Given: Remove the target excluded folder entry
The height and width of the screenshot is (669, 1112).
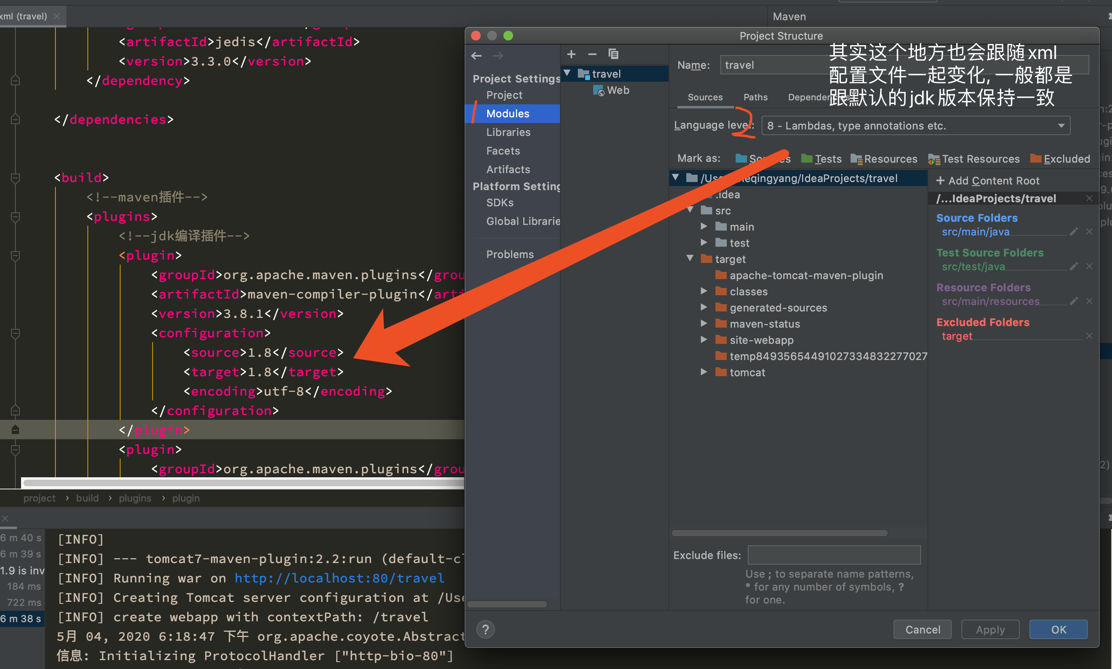Looking at the screenshot, I should (1089, 336).
